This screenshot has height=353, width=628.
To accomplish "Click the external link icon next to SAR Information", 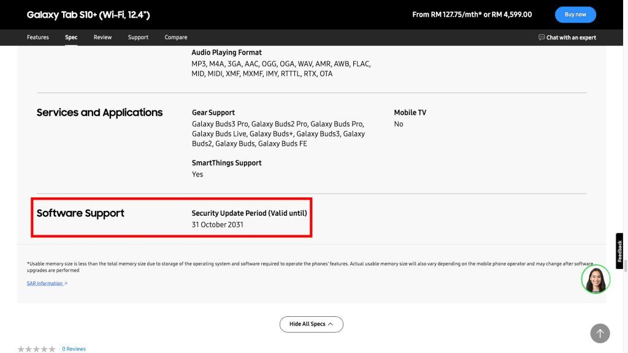I will (x=66, y=283).
